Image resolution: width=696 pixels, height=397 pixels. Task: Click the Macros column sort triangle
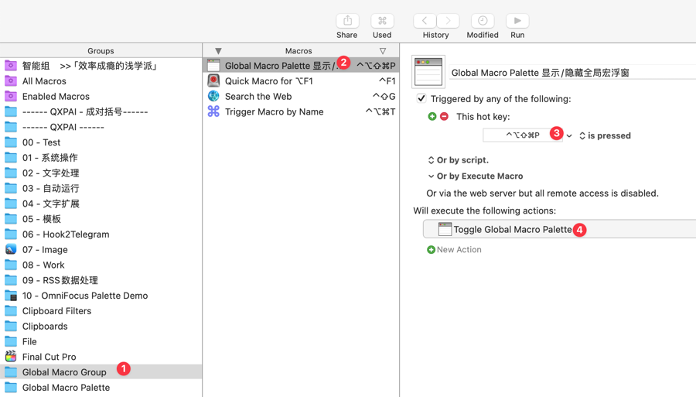click(382, 51)
